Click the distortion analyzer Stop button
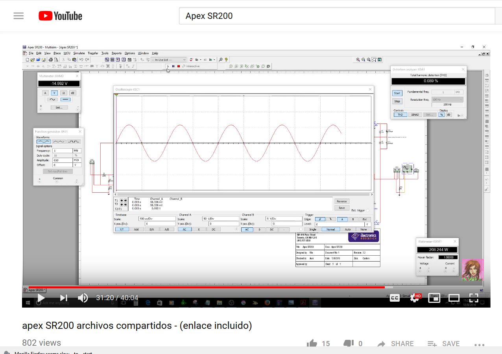The height and width of the screenshot is (354, 502). (397, 101)
